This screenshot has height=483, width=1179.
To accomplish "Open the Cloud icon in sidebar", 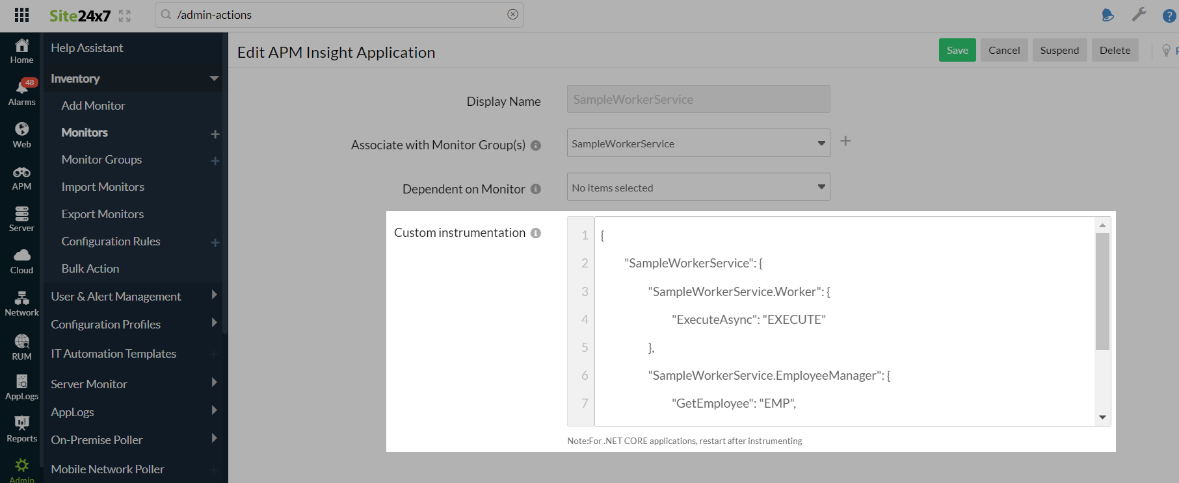I will coord(21,256).
